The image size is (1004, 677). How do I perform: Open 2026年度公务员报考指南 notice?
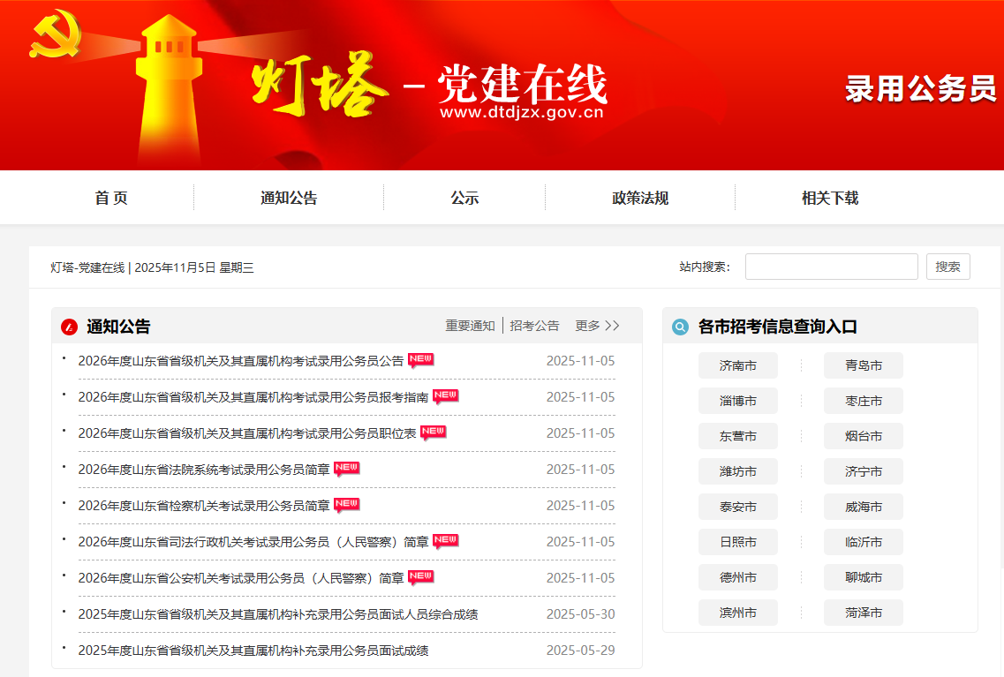(253, 397)
